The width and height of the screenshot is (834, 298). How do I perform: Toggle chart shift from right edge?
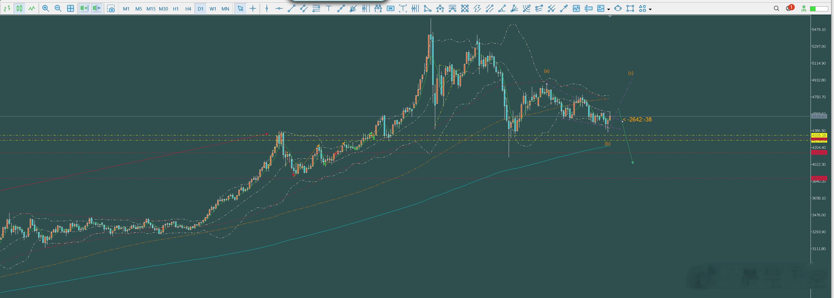[x=96, y=9]
